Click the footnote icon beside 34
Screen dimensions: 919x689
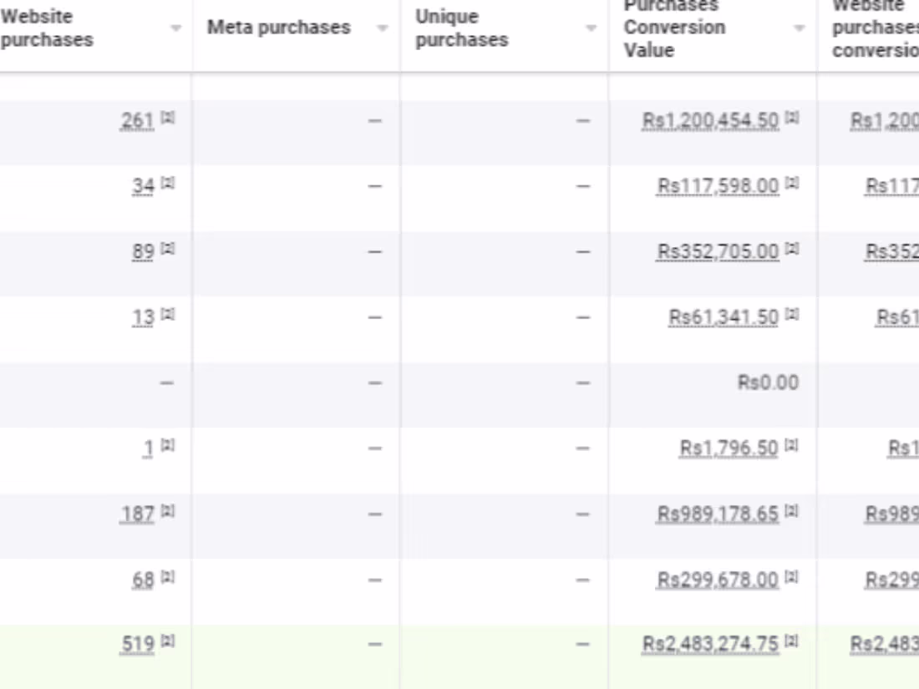(x=167, y=184)
